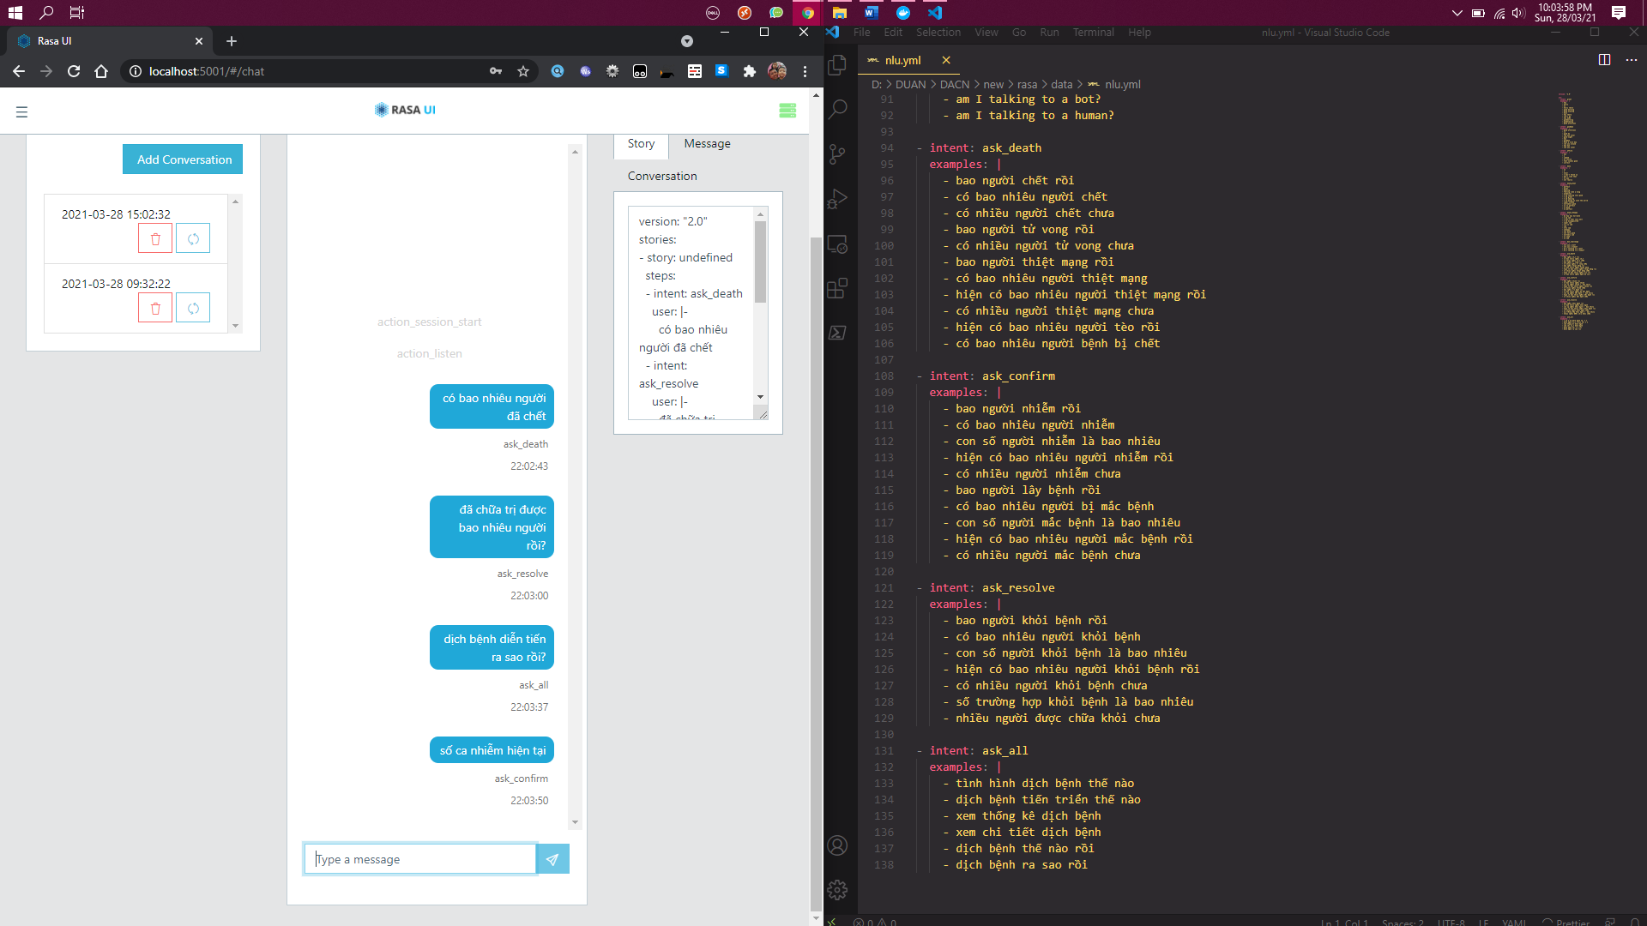The width and height of the screenshot is (1647, 926).
Task: Open the Chrome extensions puzzle menu
Action: pyautogui.click(x=750, y=71)
